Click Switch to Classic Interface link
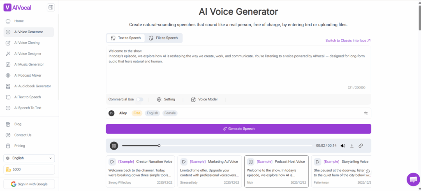 pos(348,41)
